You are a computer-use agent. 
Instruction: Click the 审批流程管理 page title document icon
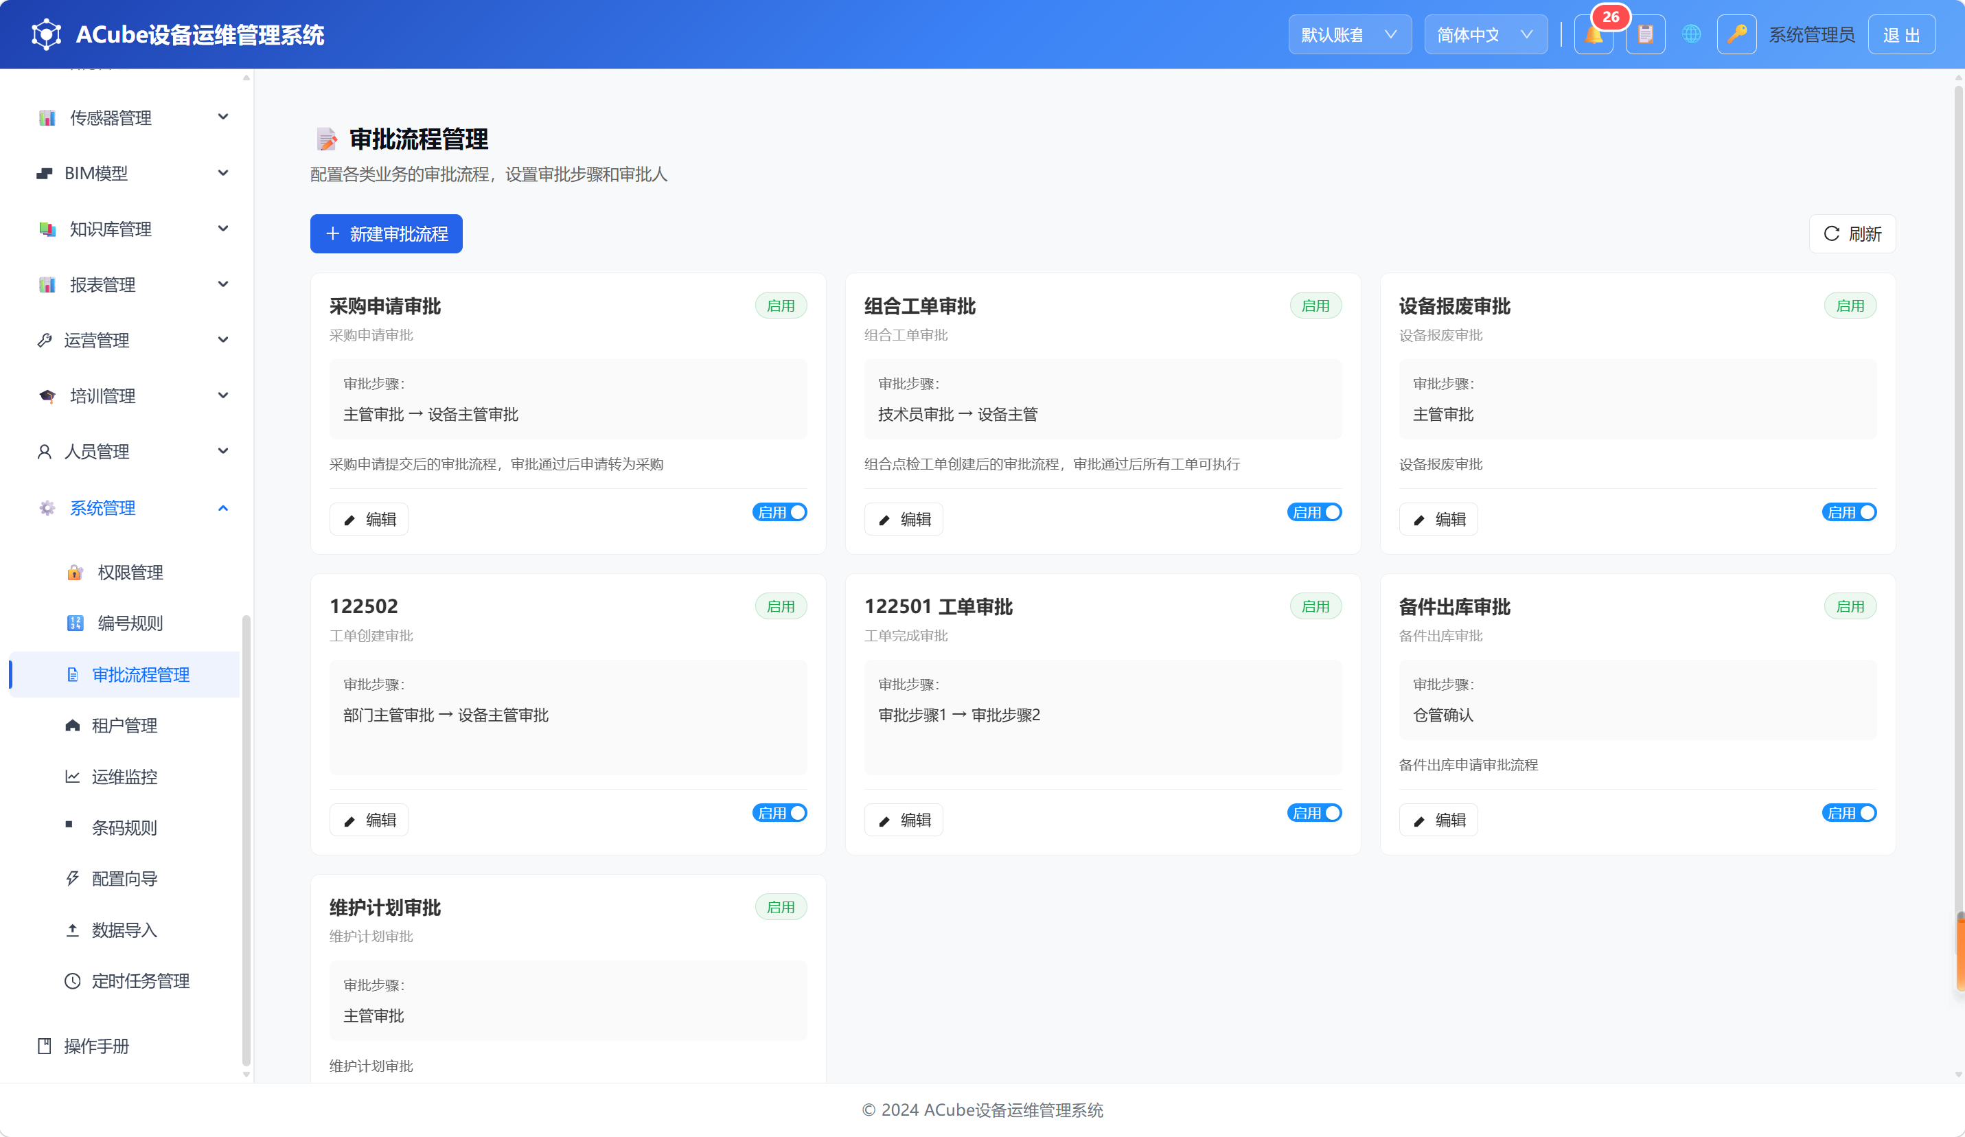click(x=327, y=139)
